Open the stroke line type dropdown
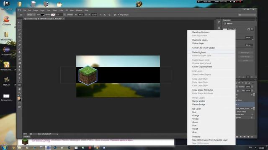This screenshot has height=150, width=268. 70,15
